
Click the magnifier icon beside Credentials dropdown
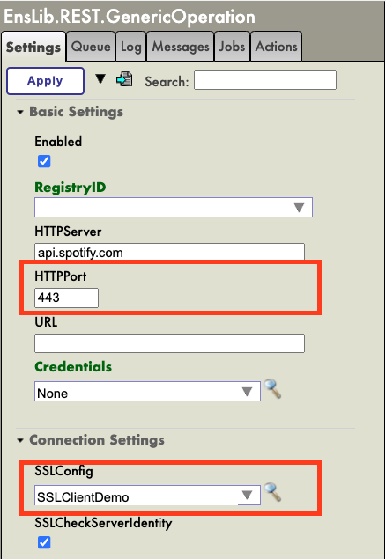272,389
